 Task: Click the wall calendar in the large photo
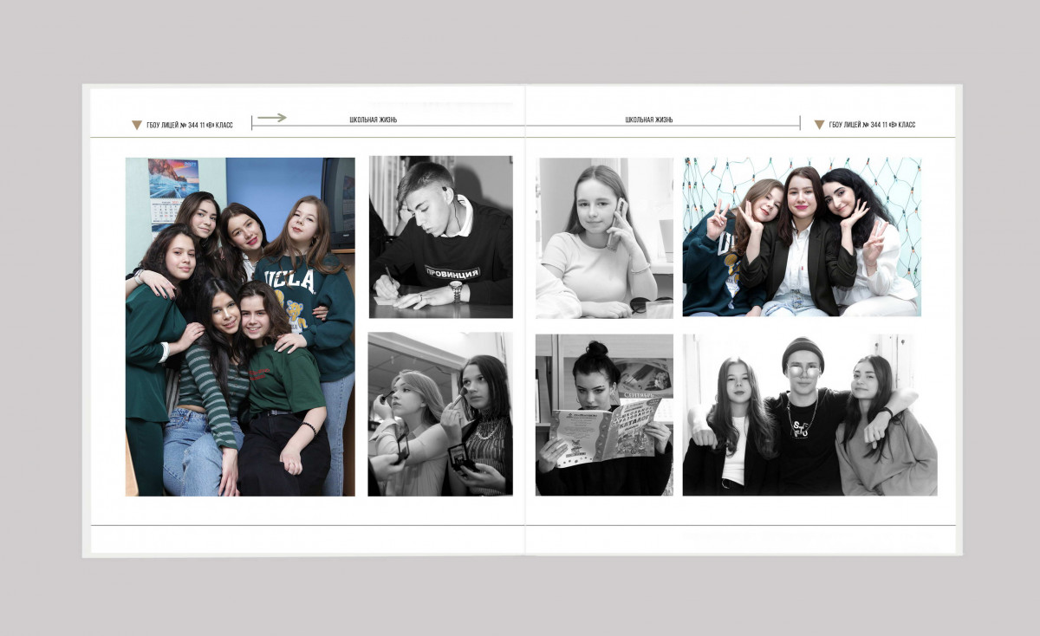tap(164, 212)
